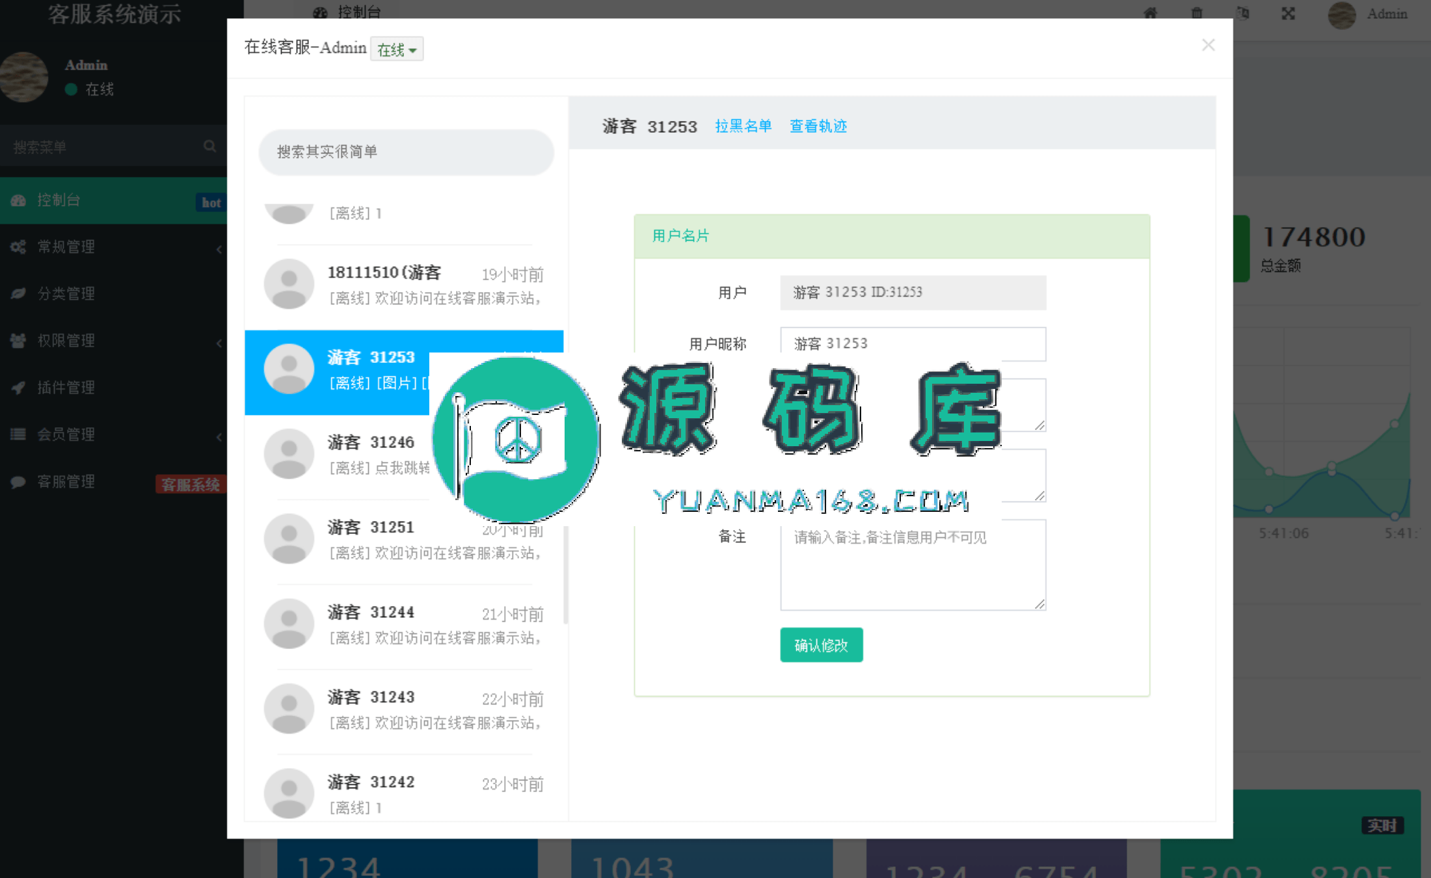Screen dimensions: 1431x878
Task: Select the 游客 31242 conversation
Action: tap(404, 788)
